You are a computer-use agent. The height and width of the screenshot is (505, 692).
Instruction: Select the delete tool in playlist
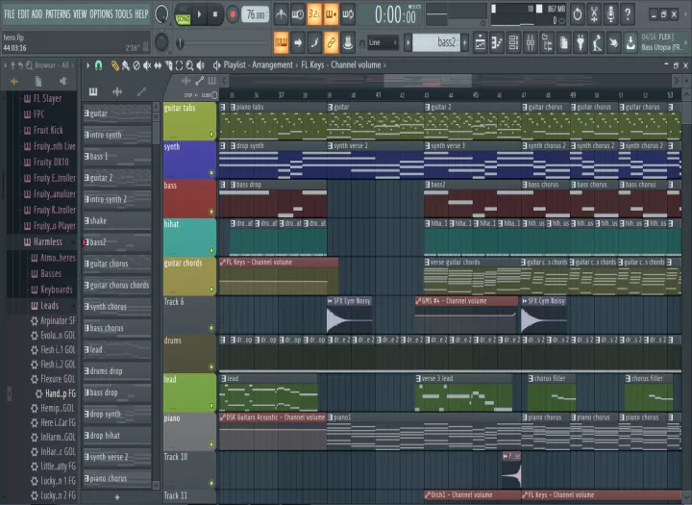136,65
